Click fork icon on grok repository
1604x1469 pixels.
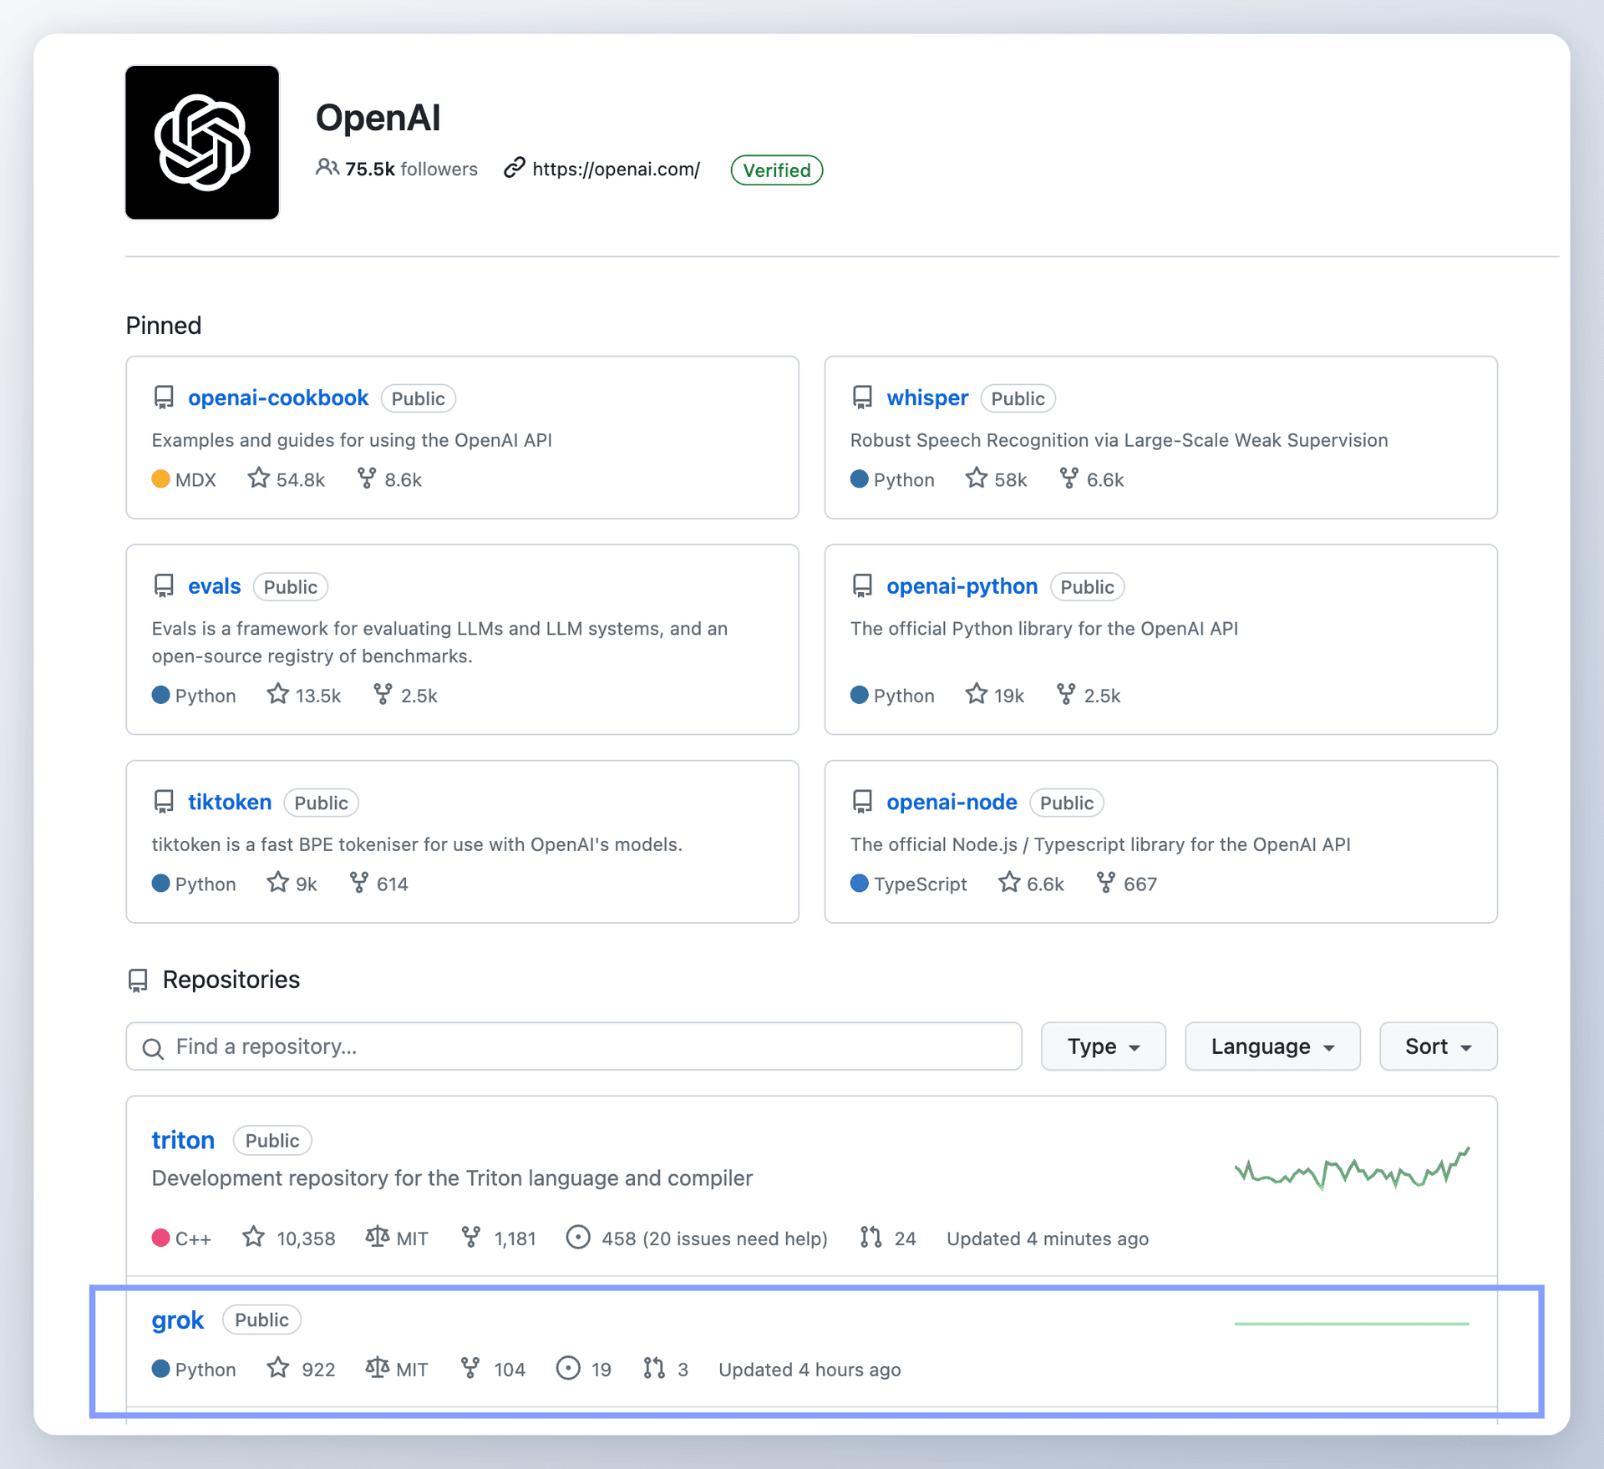pyautogui.click(x=470, y=1368)
